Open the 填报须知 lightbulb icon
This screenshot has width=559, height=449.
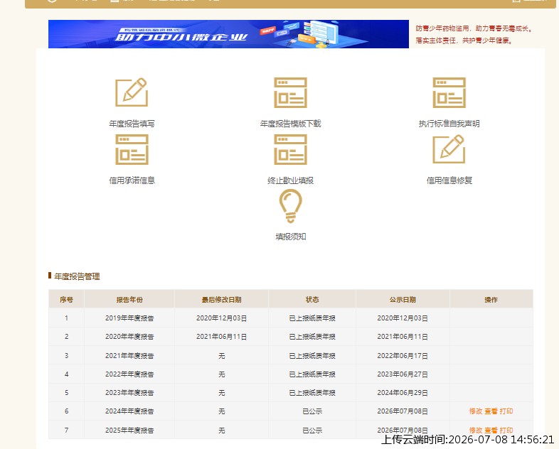coord(290,206)
